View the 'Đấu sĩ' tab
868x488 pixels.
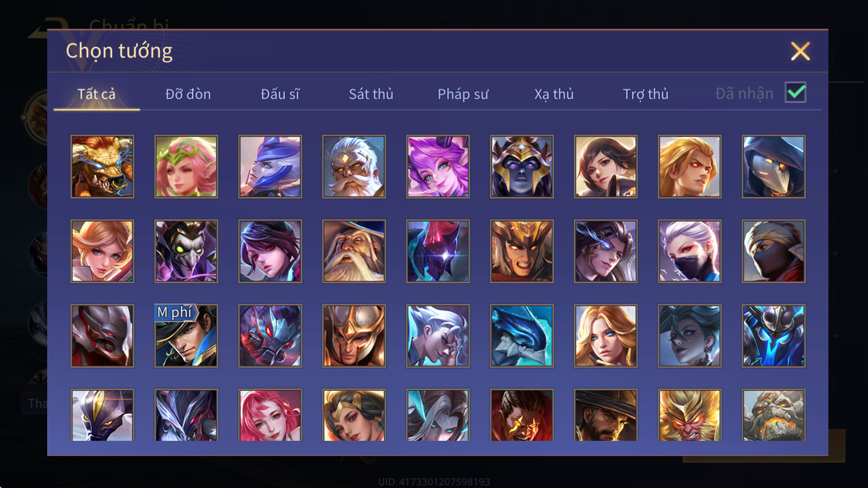tap(280, 94)
